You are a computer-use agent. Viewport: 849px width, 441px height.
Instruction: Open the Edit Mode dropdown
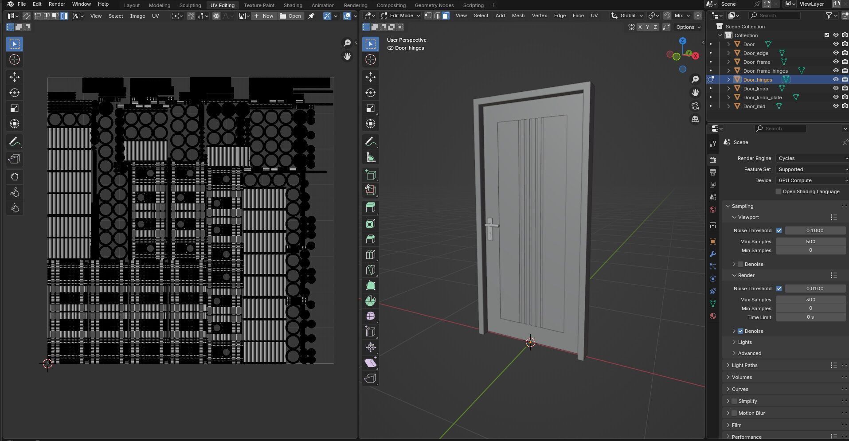[400, 16]
